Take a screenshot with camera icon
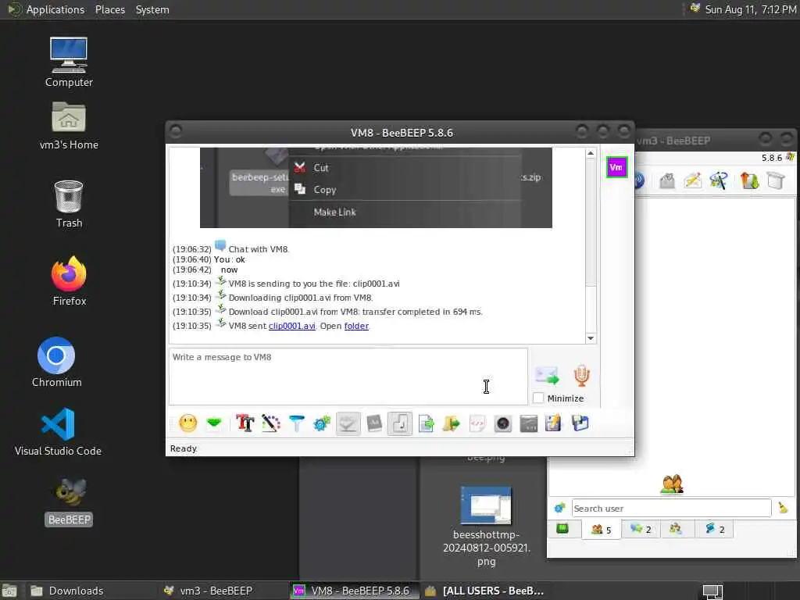The width and height of the screenshot is (800, 600). click(502, 423)
